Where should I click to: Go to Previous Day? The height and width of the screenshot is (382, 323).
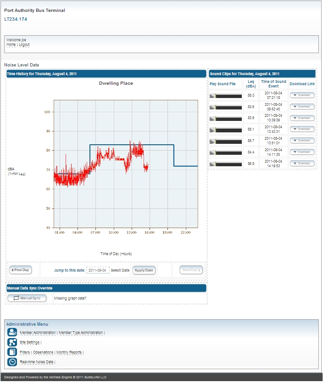point(21,270)
